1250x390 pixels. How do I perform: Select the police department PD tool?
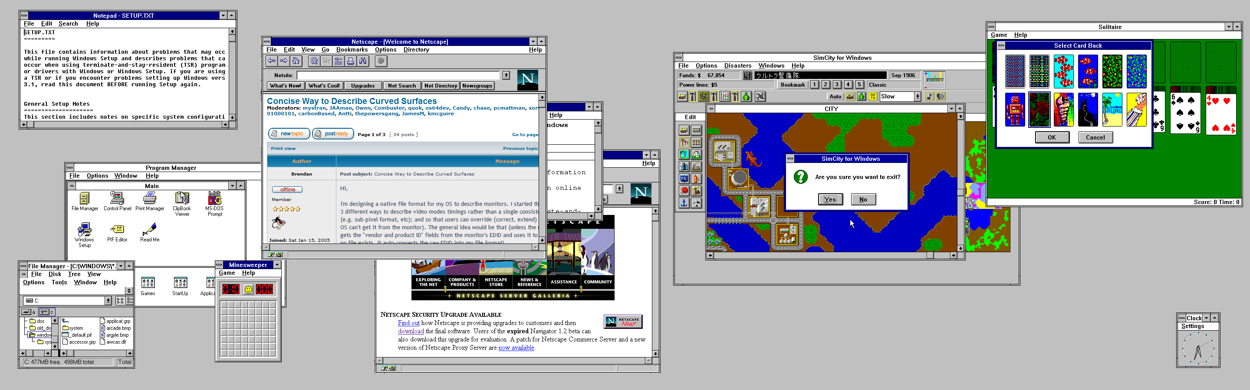click(684, 179)
